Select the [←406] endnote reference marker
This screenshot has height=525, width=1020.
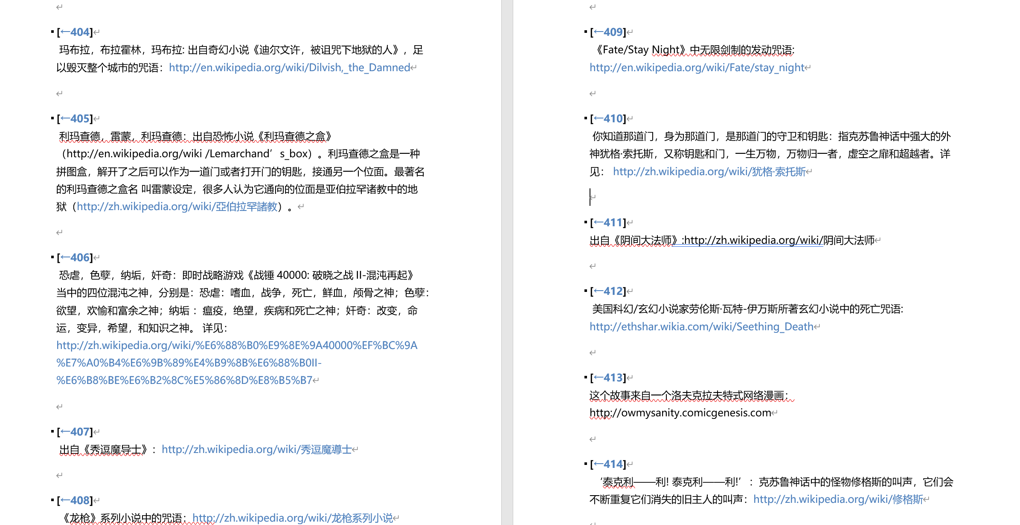(74, 257)
